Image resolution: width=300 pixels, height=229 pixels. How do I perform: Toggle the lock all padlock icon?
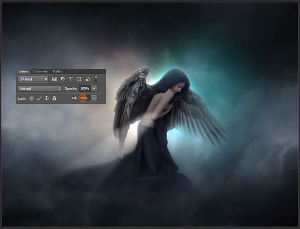coord(54,98)
